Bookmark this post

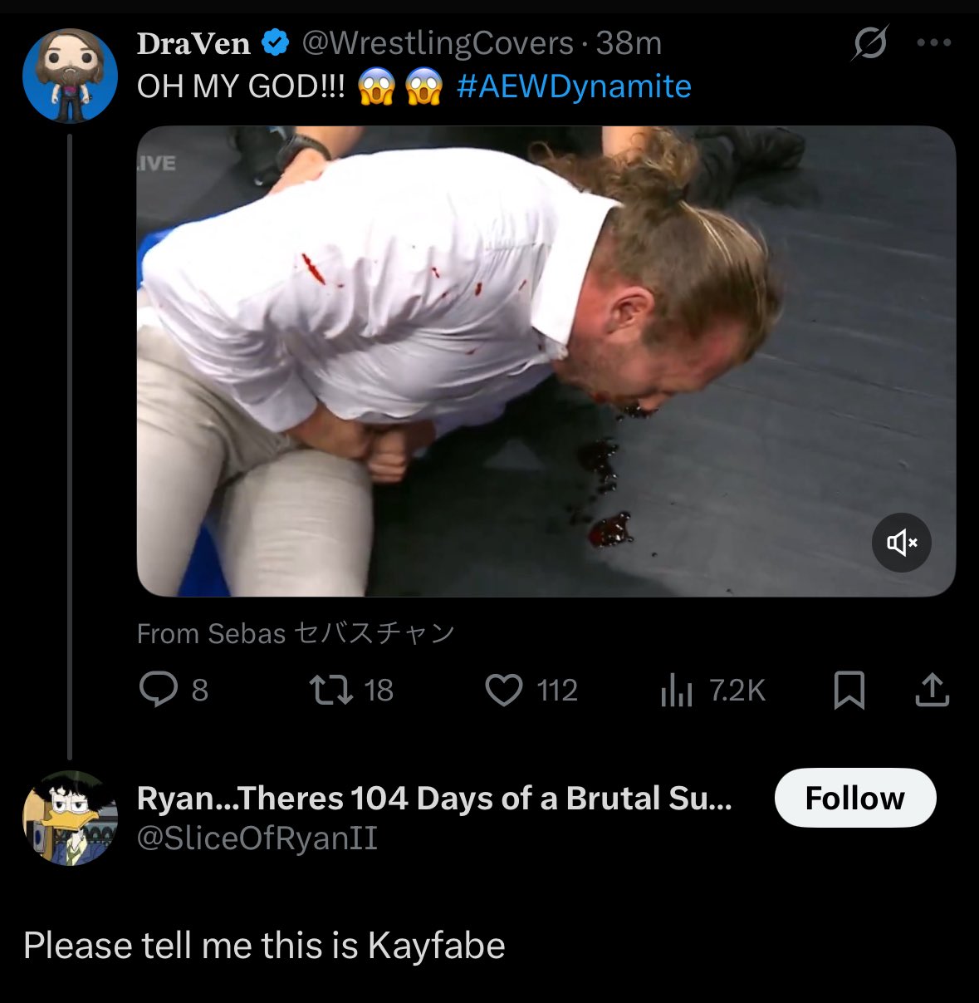849,690
